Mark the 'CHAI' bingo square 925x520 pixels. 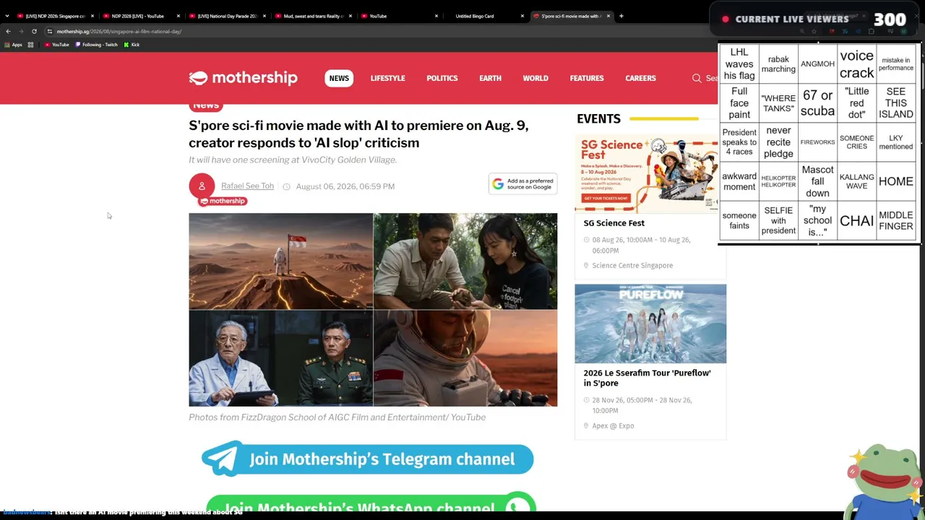[857, 220]
